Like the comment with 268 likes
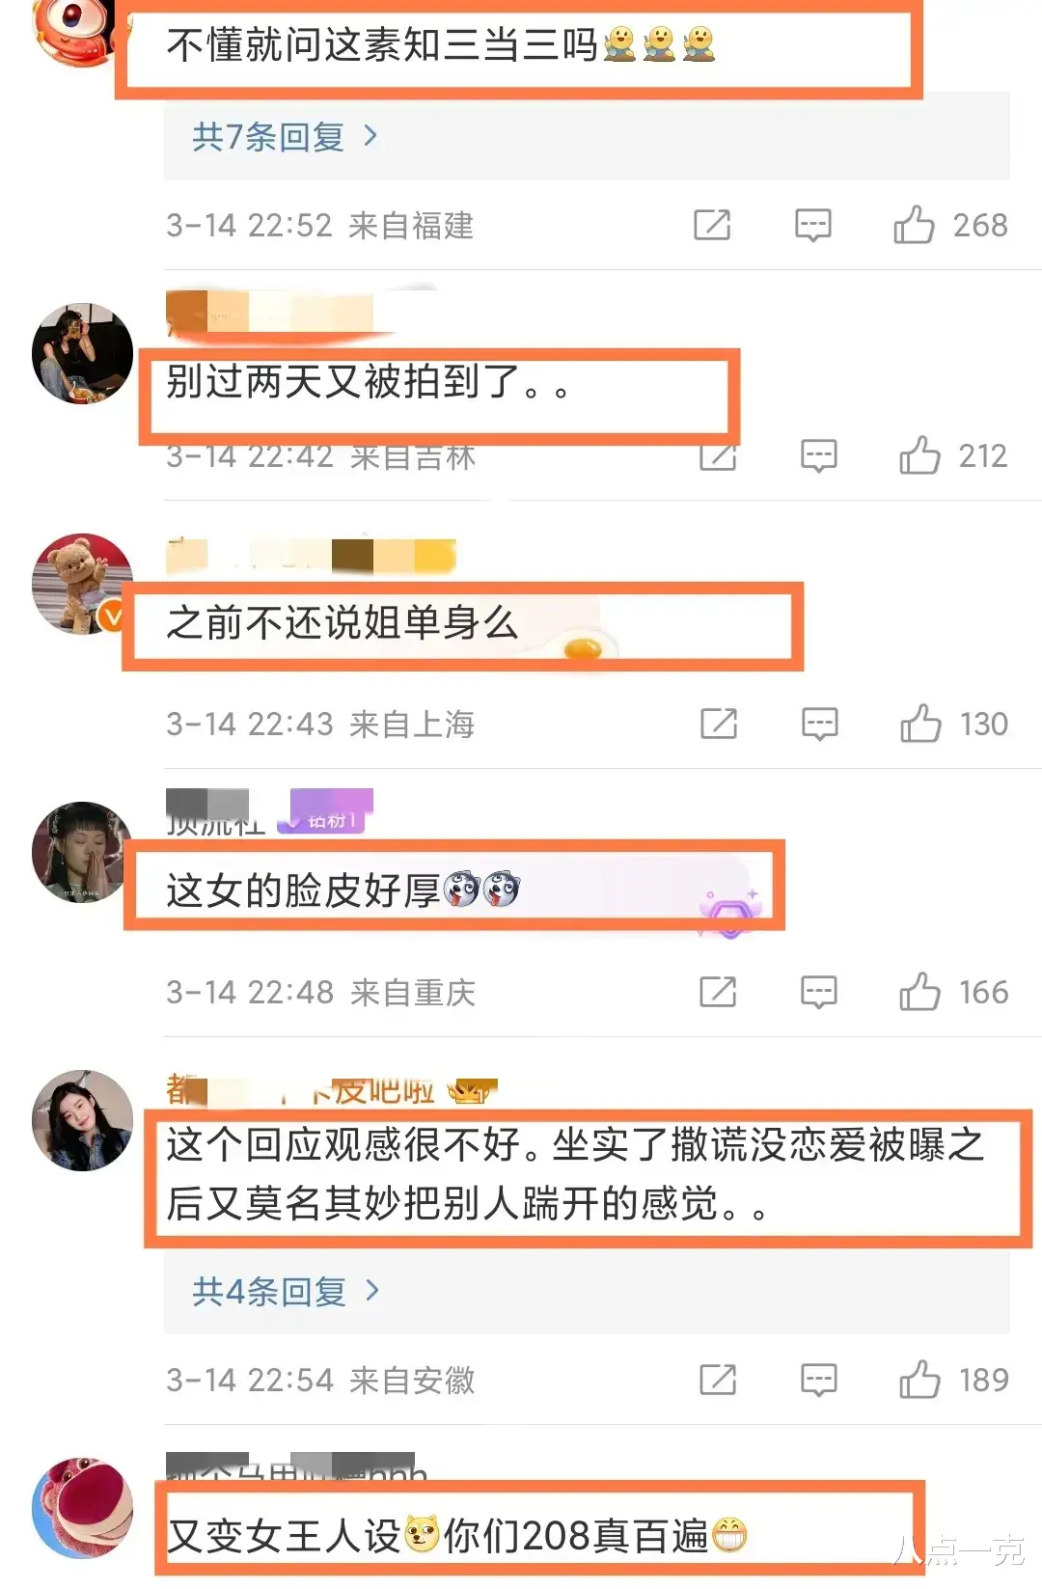The image size is (1042, 1589). 914,225
